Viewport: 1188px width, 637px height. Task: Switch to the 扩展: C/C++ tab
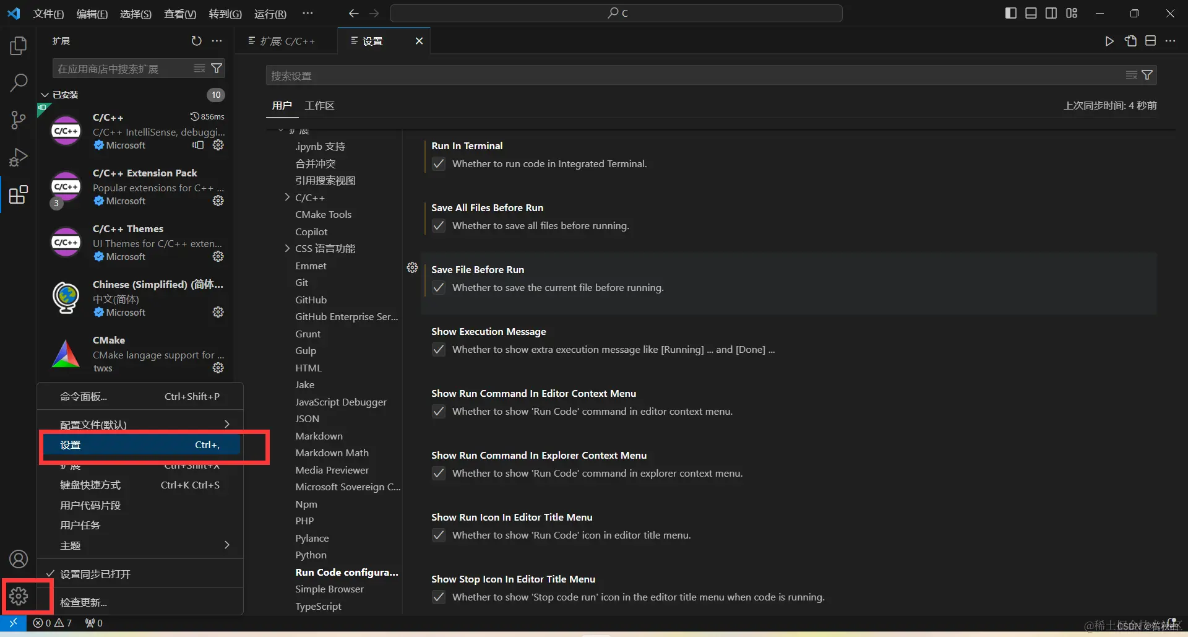(x=287, y=41)
